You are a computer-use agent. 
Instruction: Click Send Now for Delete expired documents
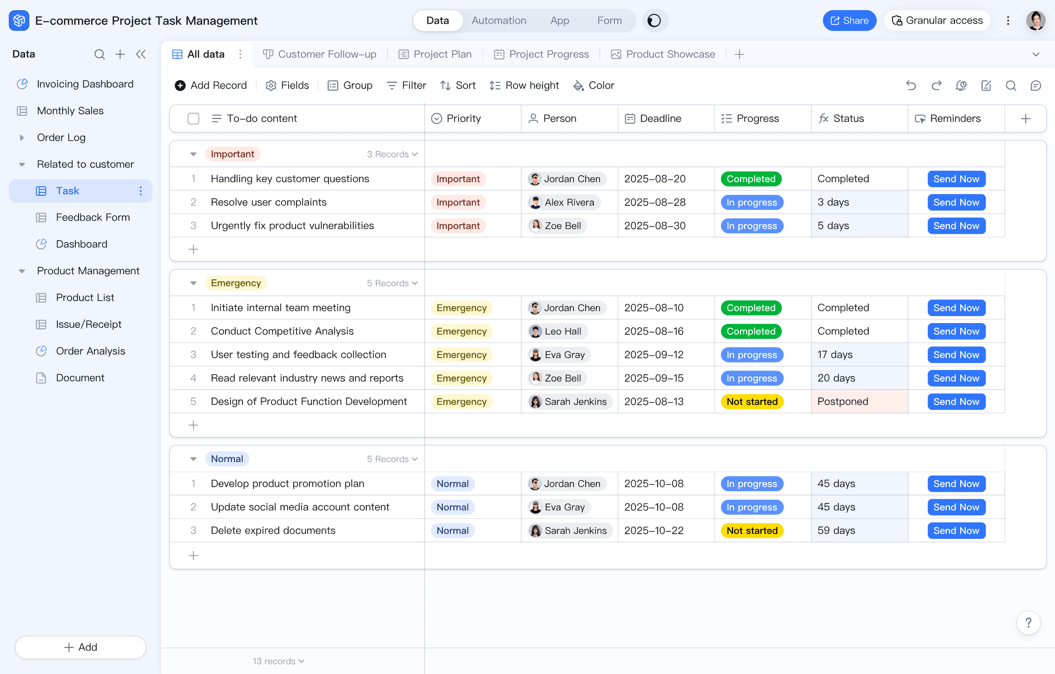click(956, 531)
